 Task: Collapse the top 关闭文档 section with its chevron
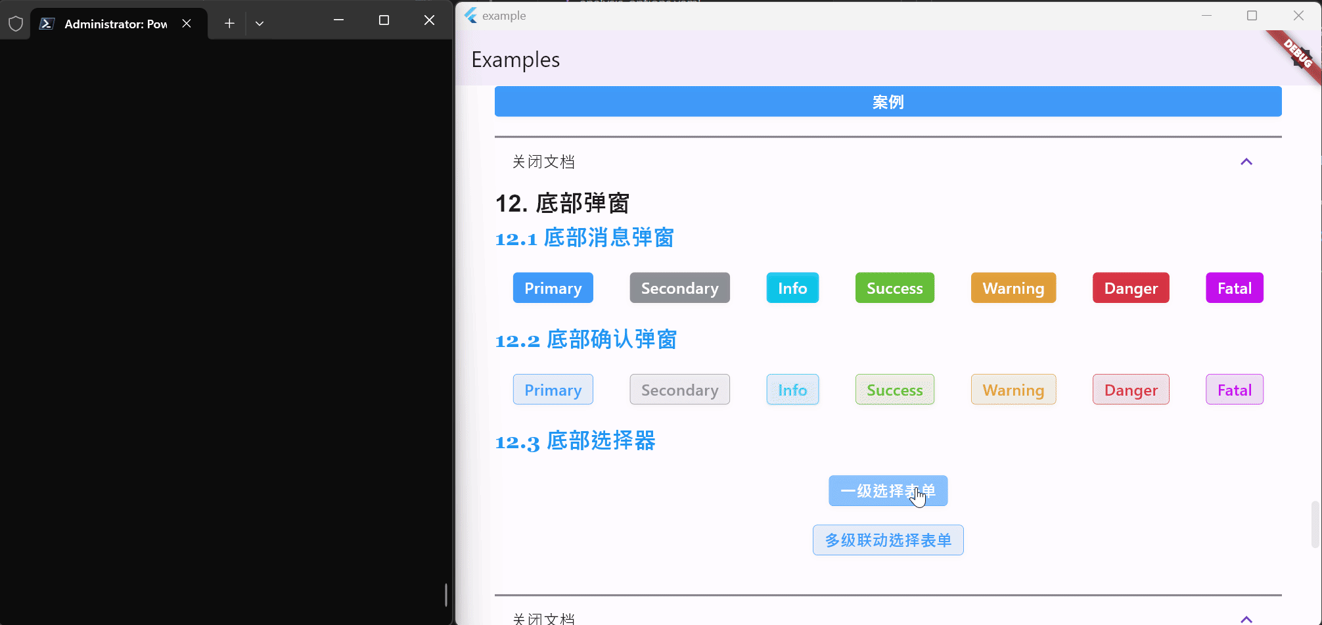[1246, 161]
